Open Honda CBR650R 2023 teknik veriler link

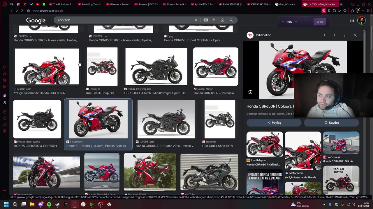[x=47, y=40]
